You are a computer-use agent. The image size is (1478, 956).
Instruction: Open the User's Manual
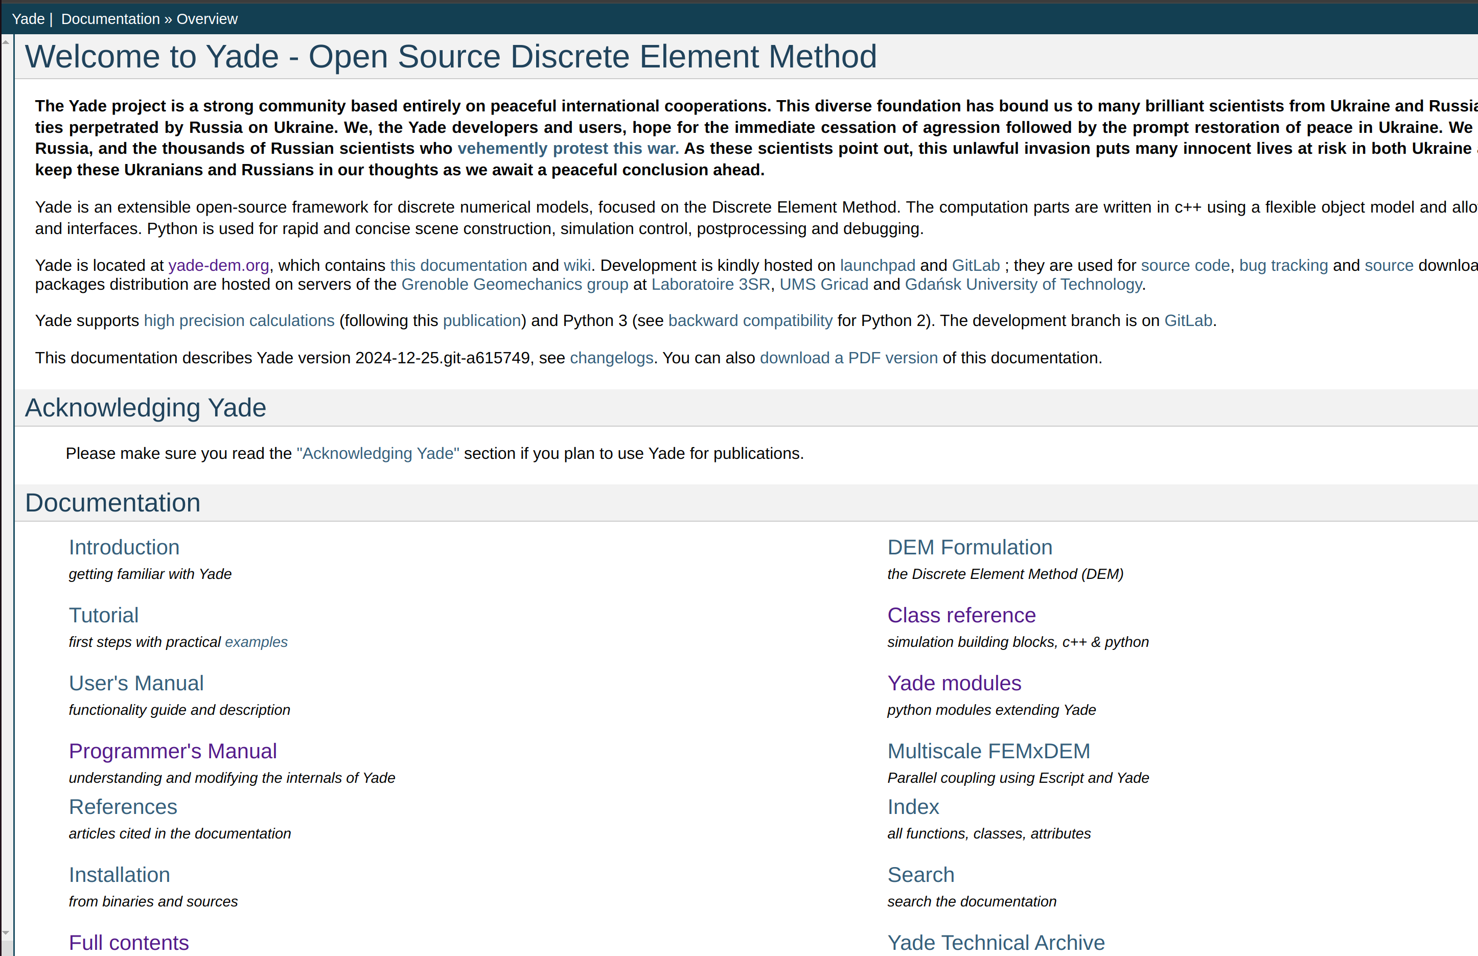point(136,684)
